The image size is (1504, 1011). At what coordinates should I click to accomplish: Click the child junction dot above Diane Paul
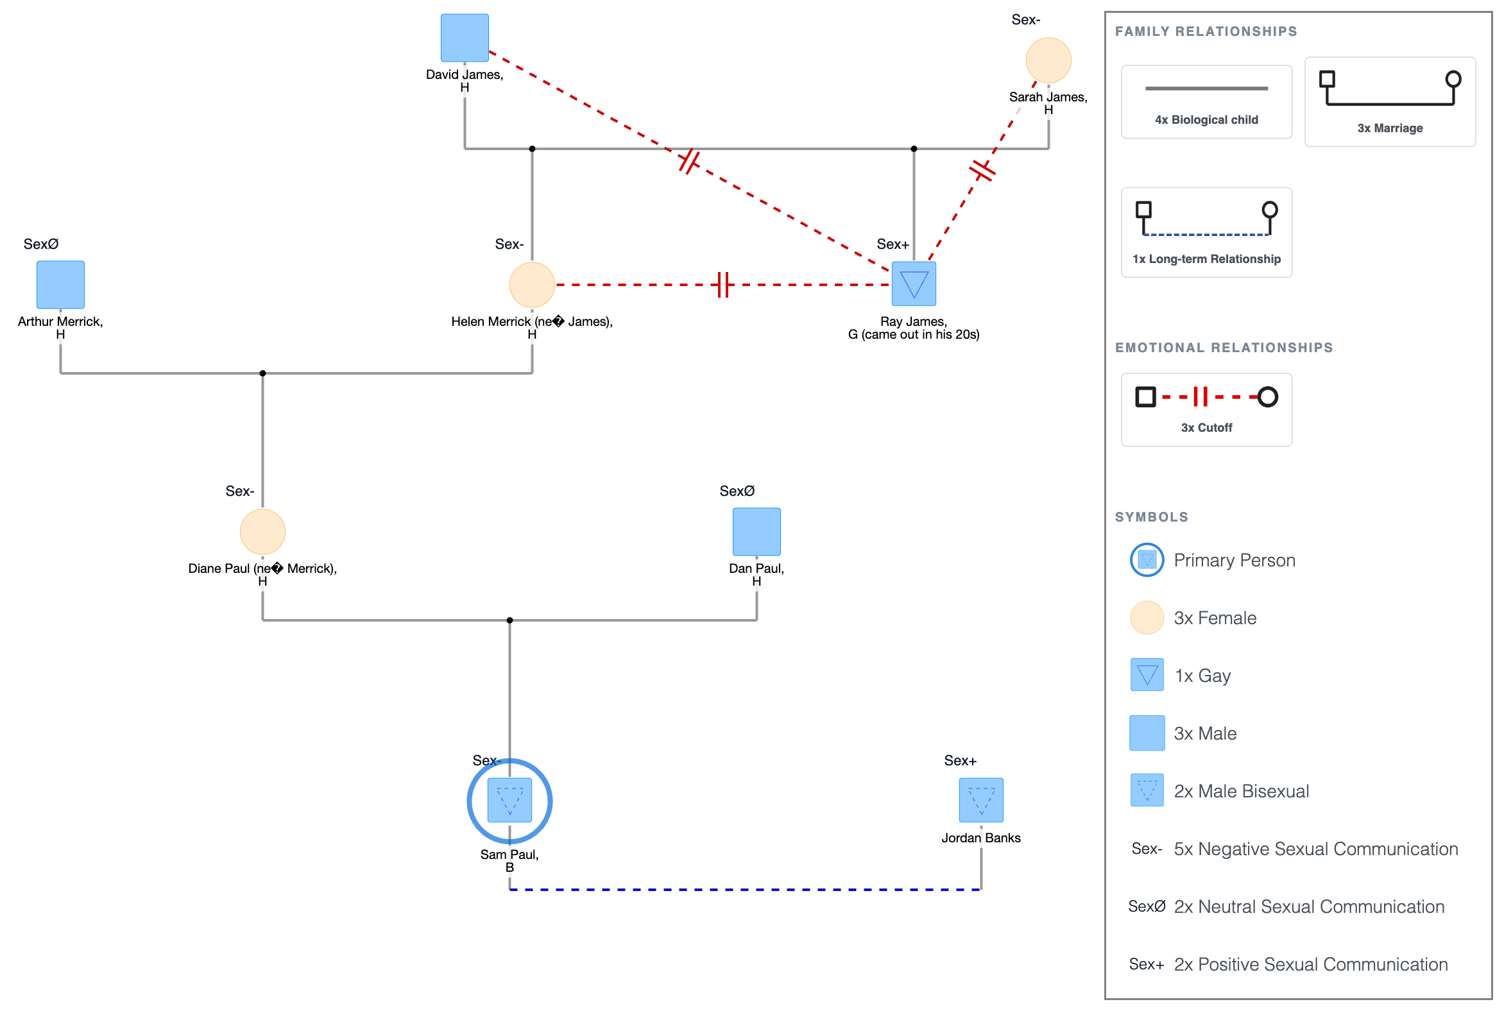pos(262,373)
